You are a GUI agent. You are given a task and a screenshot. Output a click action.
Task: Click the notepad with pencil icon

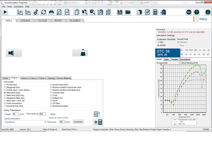(x=147, y=12)
